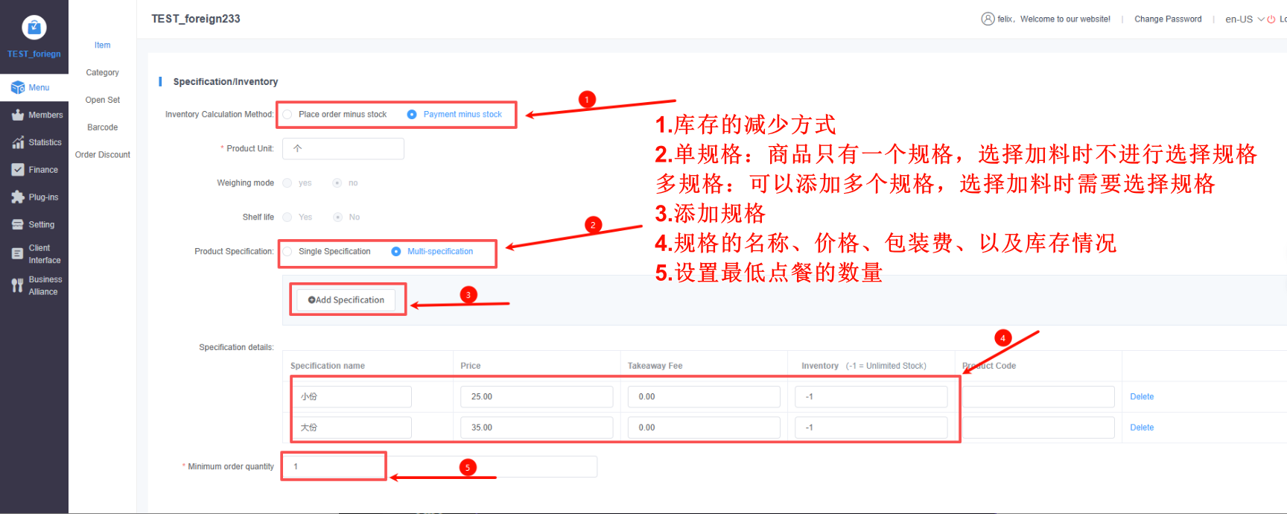Expand the en-US language dropdown
This screenshot has height=514, width=1287.
click(x=1245, y=19)
